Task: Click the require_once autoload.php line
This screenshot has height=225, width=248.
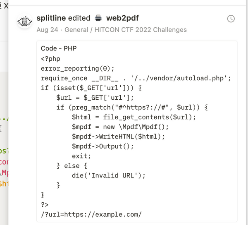Action: click(x=136, y=78)
